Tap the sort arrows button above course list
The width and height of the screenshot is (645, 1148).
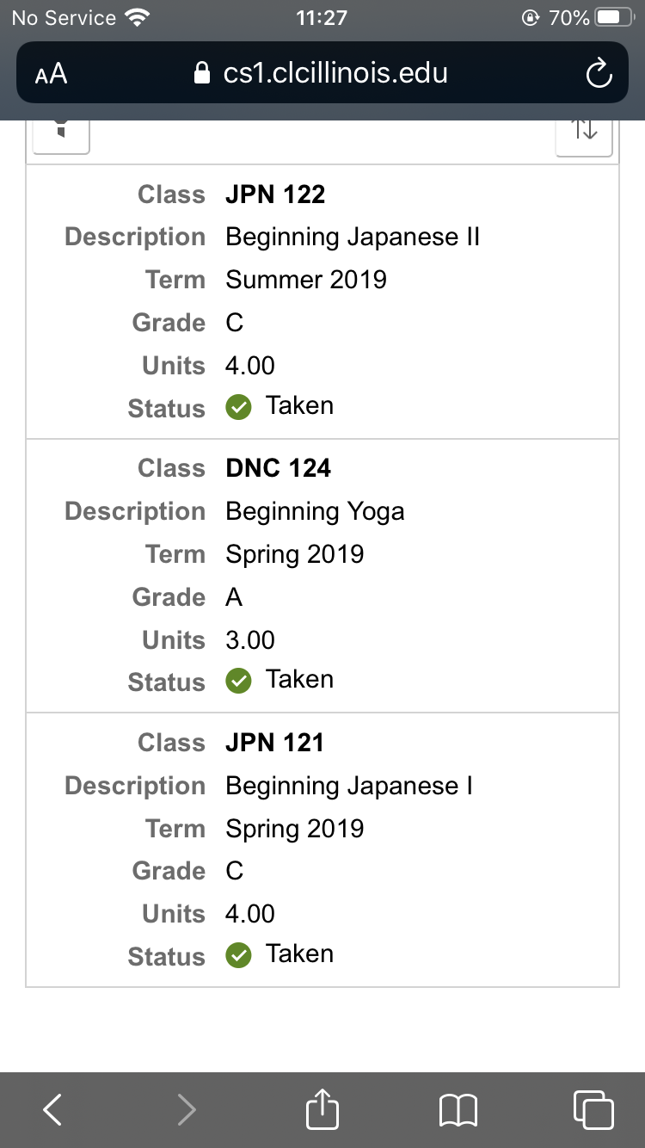(x=584, y=131)
